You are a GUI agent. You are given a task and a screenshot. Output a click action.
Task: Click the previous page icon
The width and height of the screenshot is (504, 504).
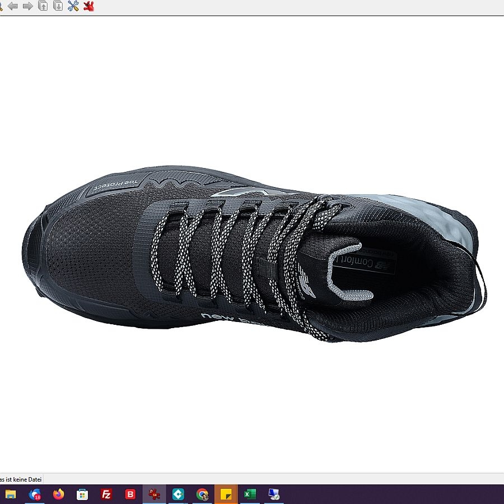point(43,6)
